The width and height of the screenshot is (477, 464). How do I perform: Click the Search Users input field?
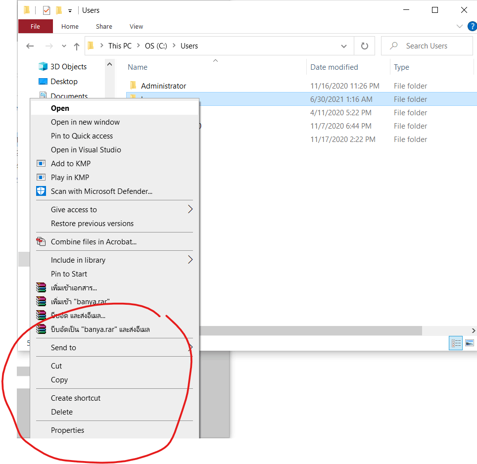point(427,46)
